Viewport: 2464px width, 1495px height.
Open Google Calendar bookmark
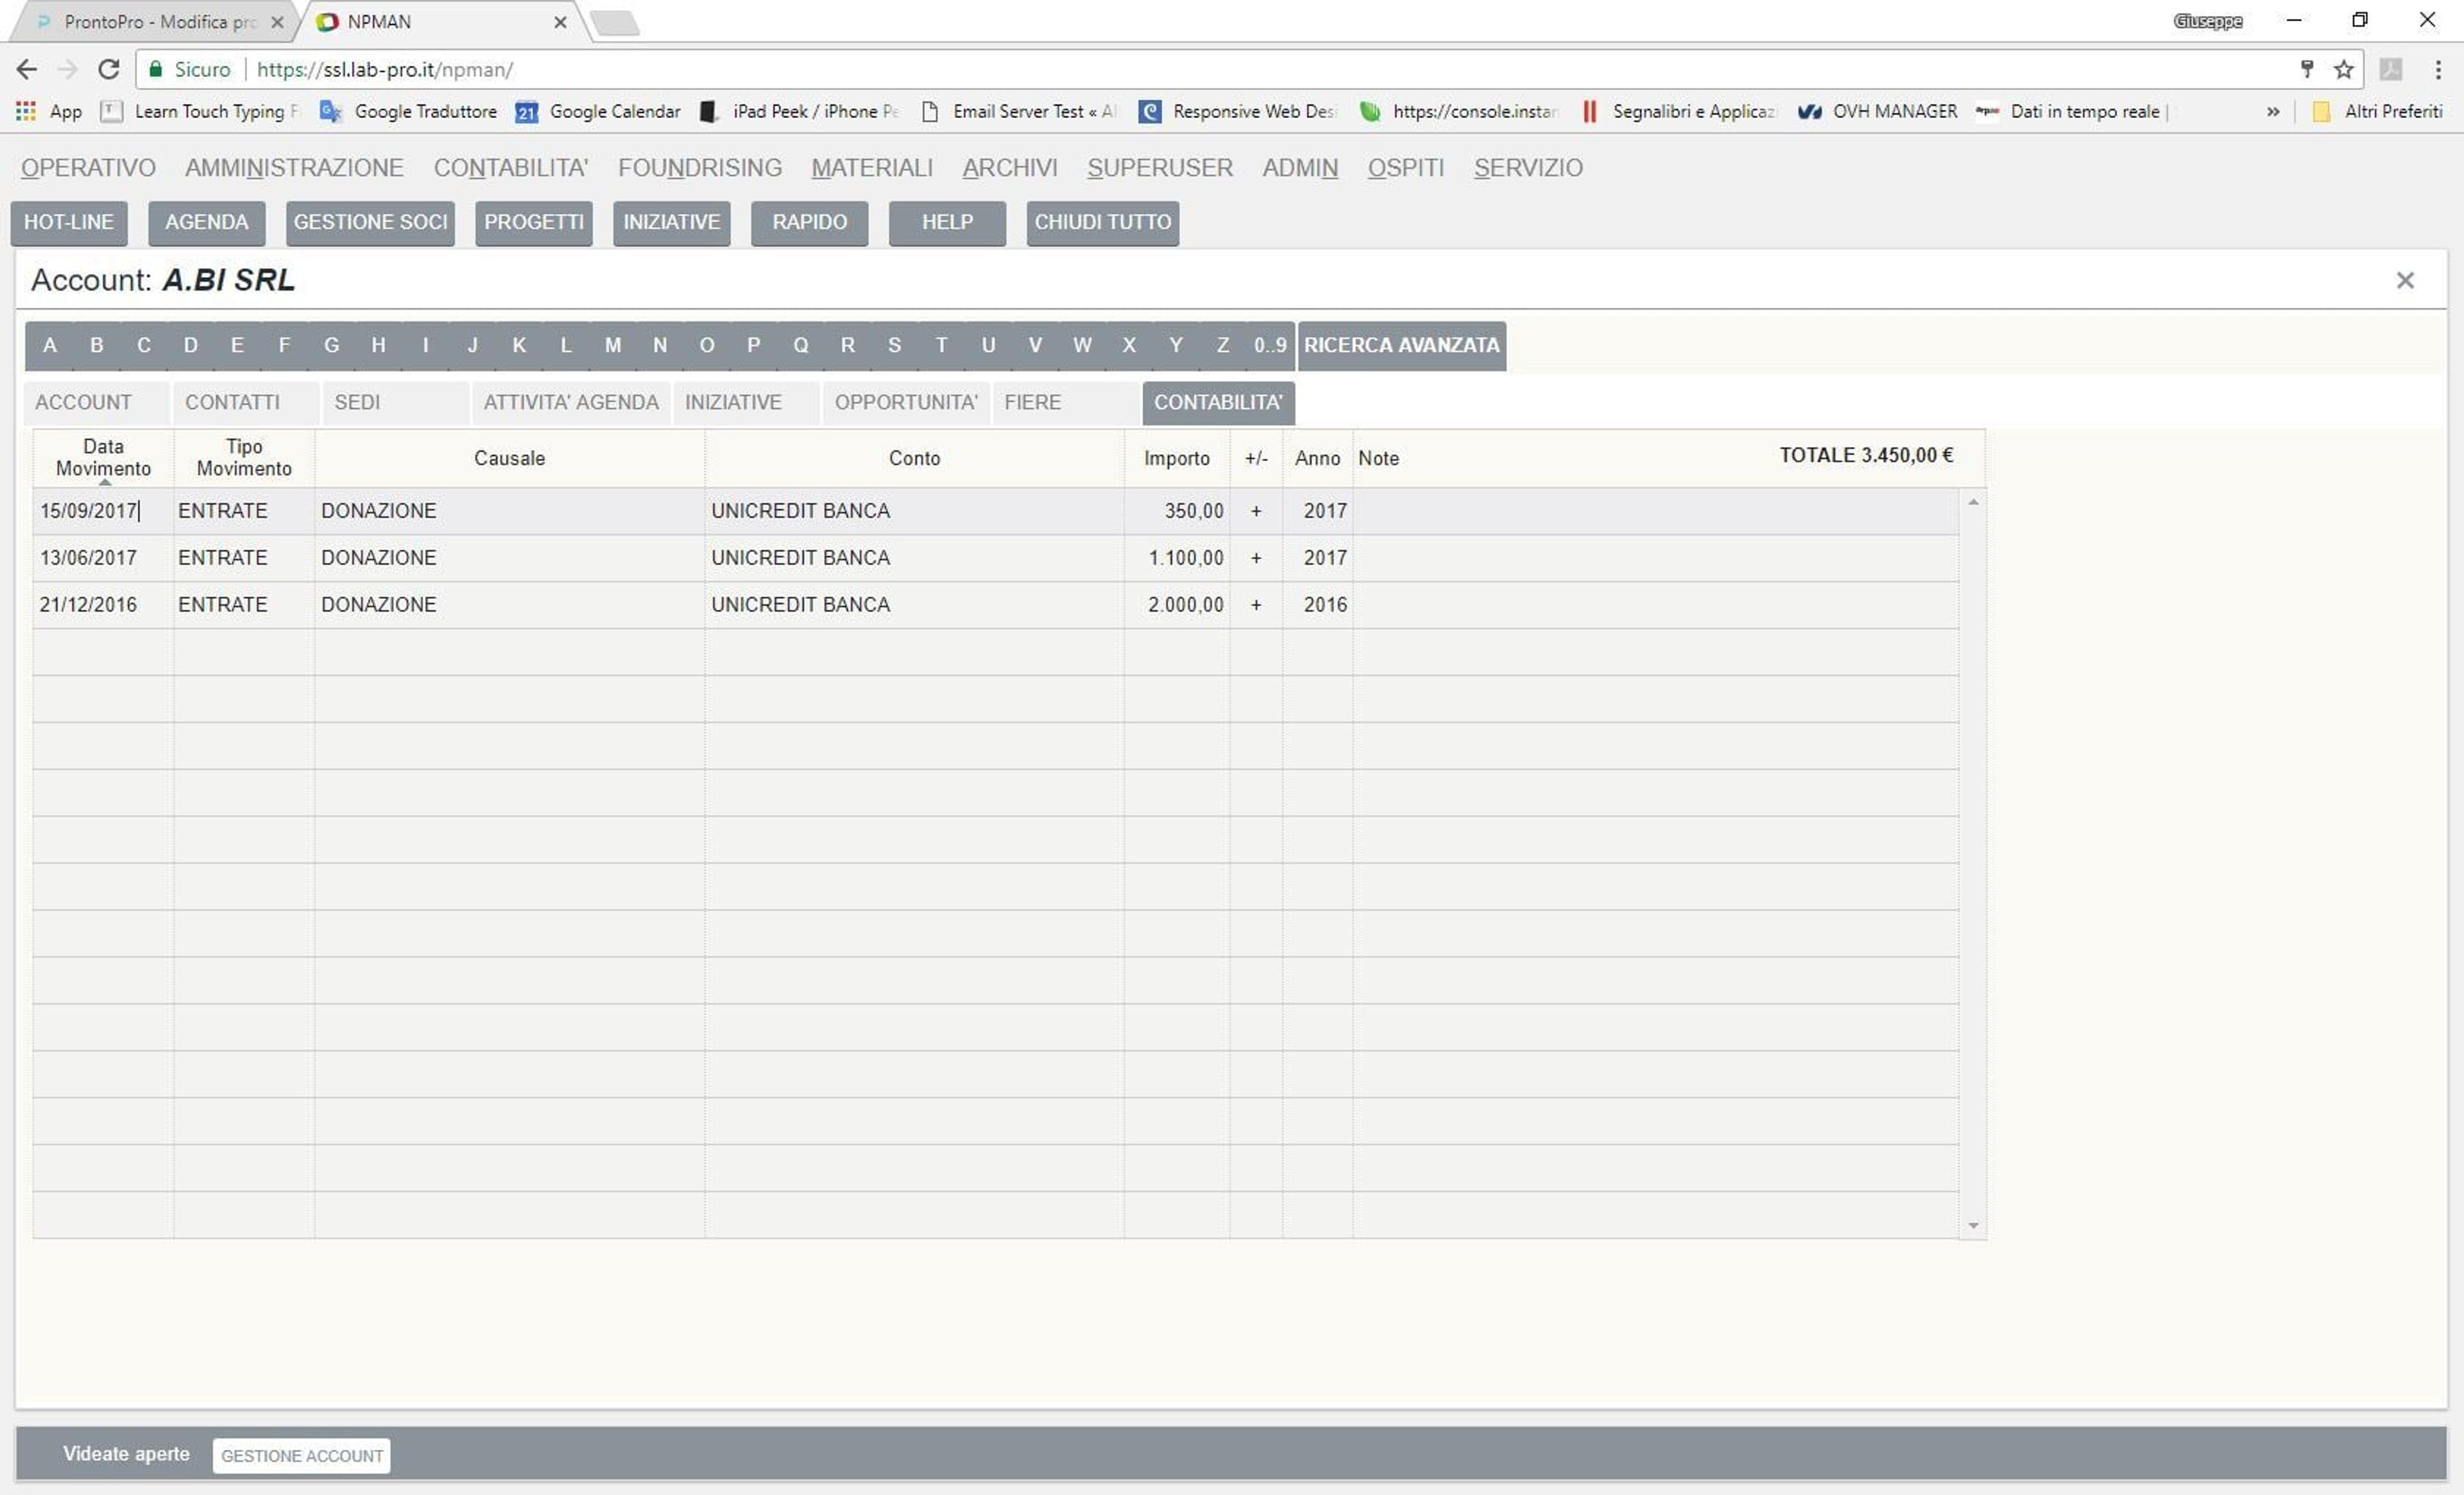(598, 111)
